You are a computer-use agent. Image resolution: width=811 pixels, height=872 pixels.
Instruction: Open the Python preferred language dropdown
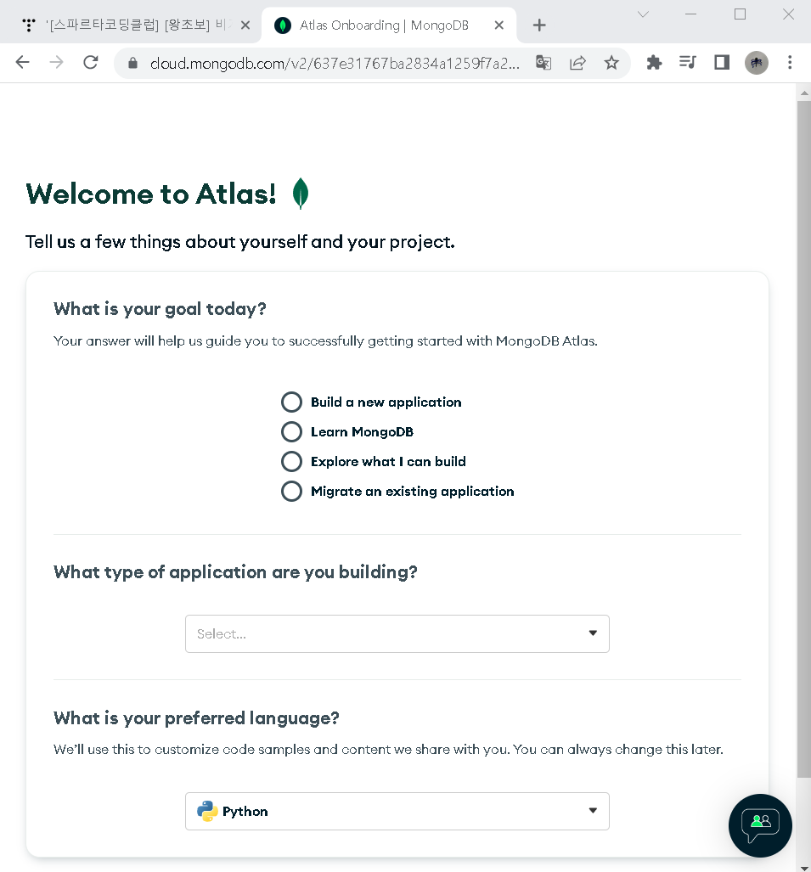coord(397,812)
